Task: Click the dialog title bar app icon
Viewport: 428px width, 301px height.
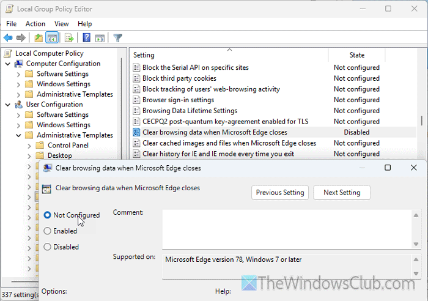Action: coord(48,168)
